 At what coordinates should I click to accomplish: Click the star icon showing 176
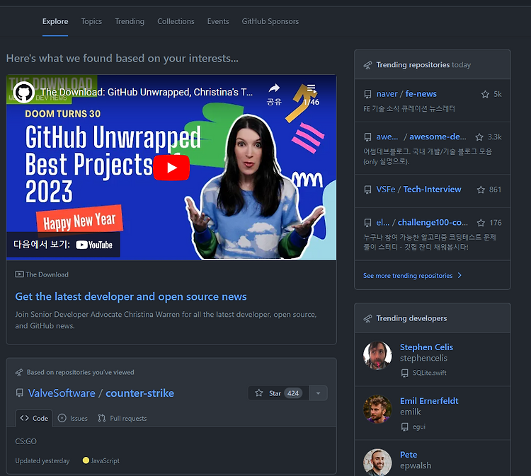pos(481,223)
